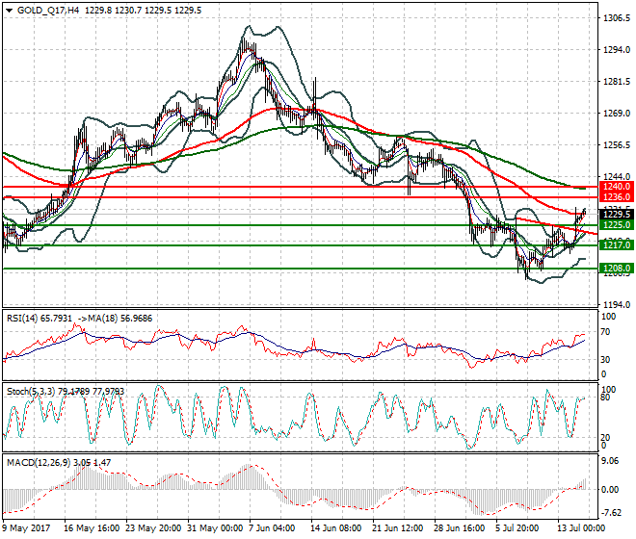Select the 1236.0 red resistance price label
Screen dimensions: 636x539
click(x=617, y=197)
